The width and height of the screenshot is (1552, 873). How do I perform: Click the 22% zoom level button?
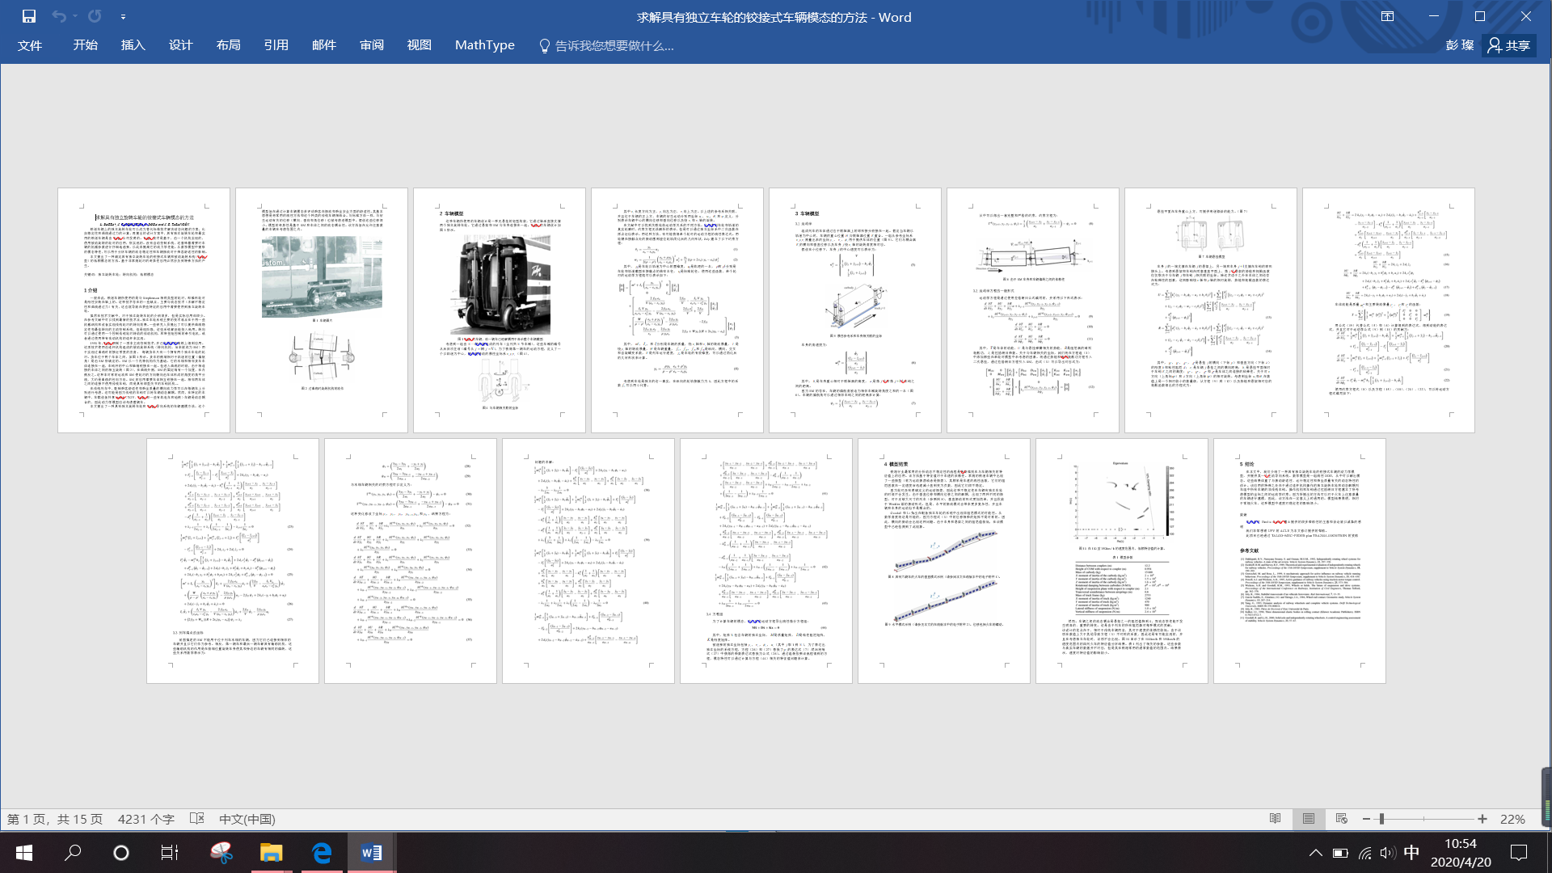pyautogui.click(x=1512, y=819)
